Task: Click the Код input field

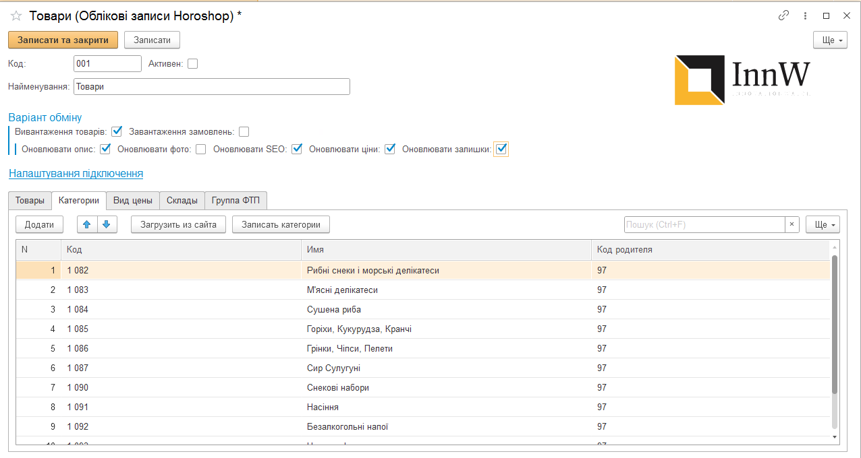Action: pos(107,64)
